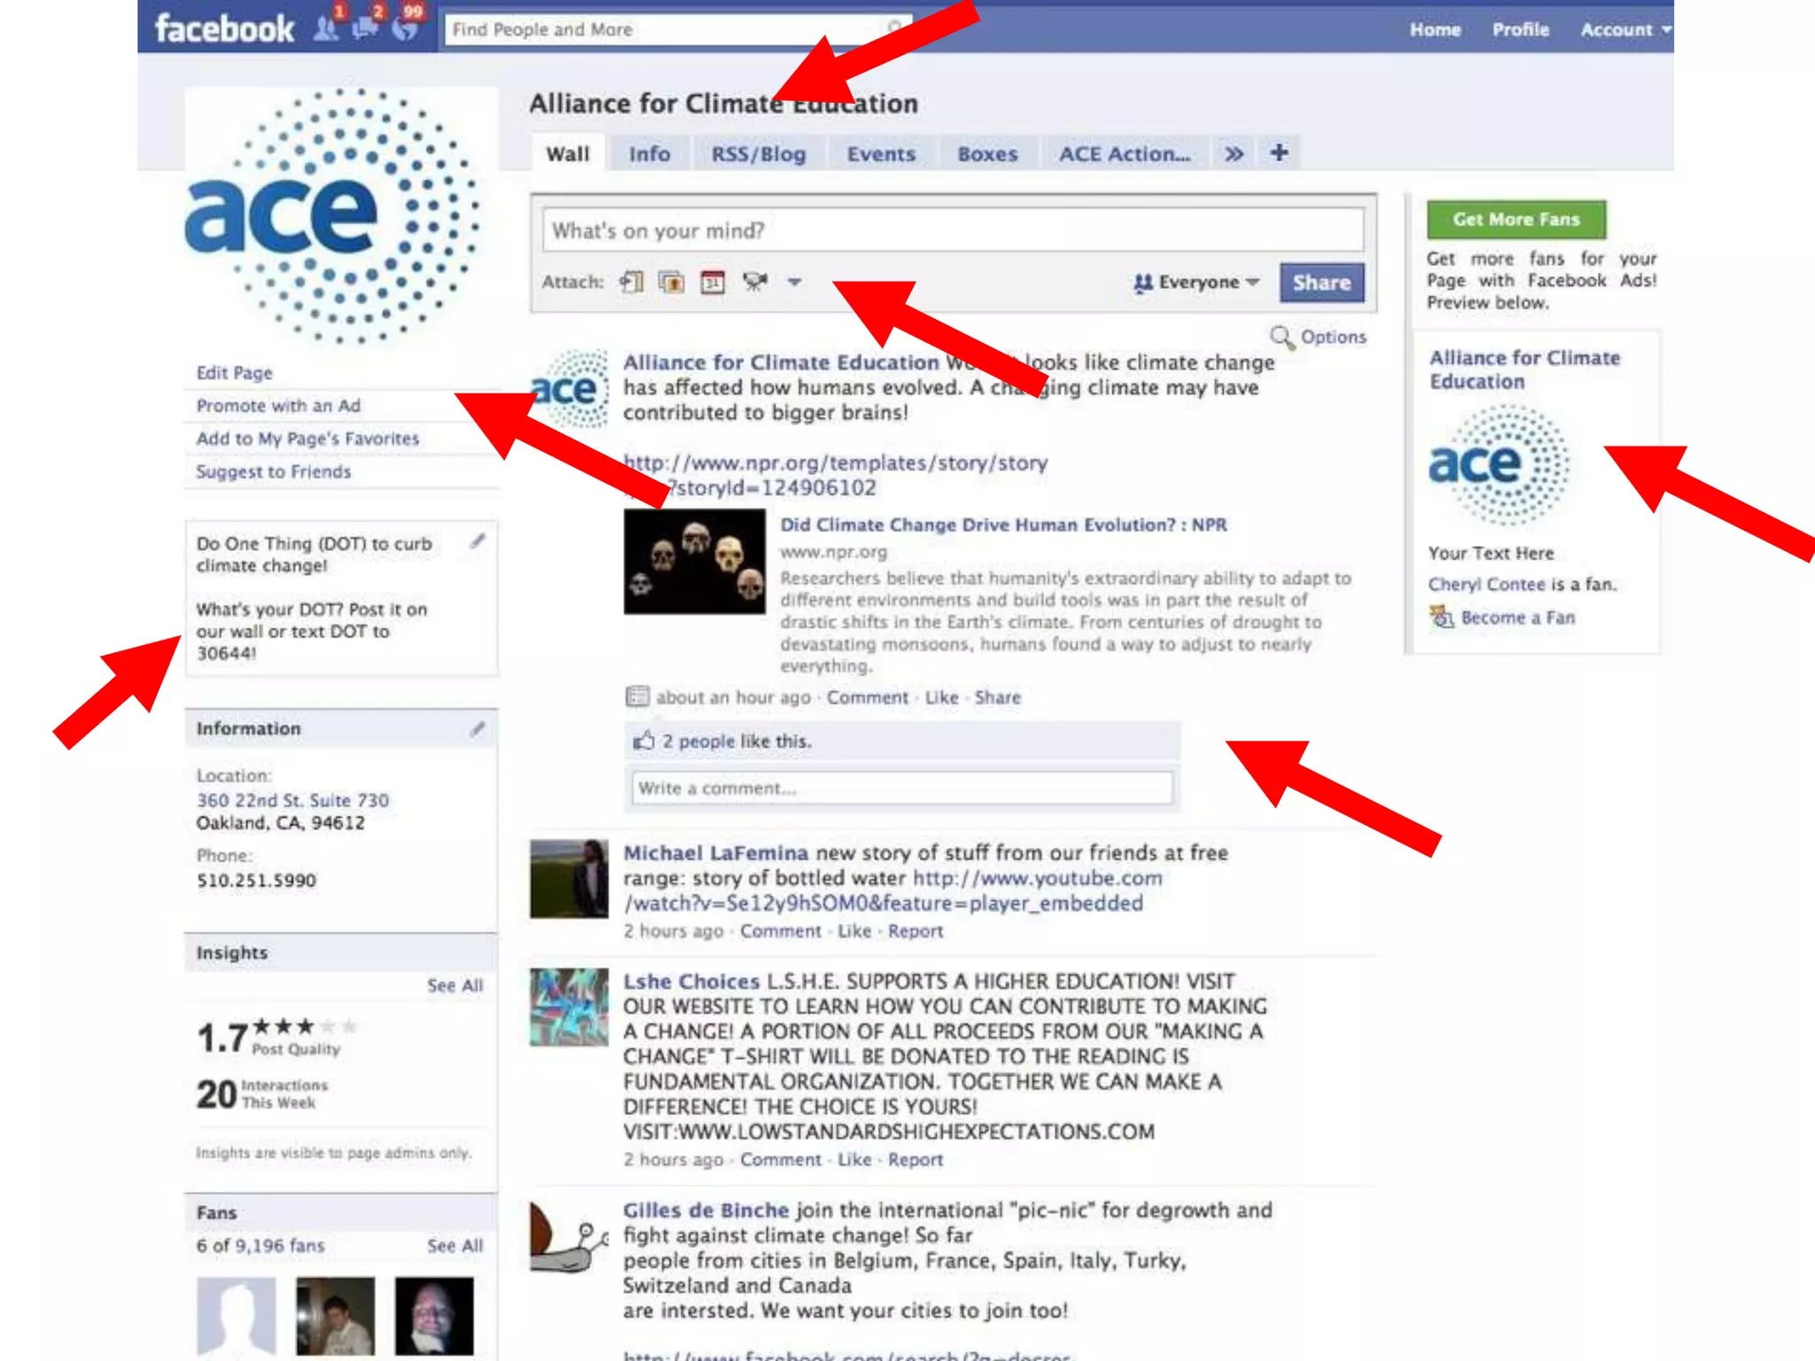
Task: Click the Get More Fans button
Action: tap(1515, 219)
